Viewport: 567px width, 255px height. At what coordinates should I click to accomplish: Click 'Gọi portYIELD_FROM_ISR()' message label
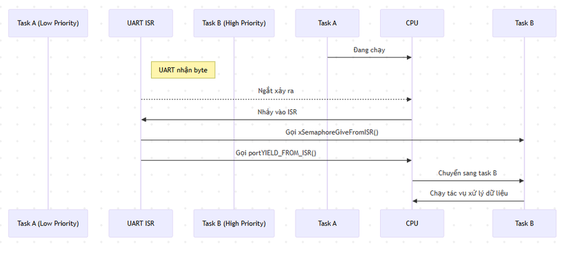pyautogui.click(x=276, y=153)
